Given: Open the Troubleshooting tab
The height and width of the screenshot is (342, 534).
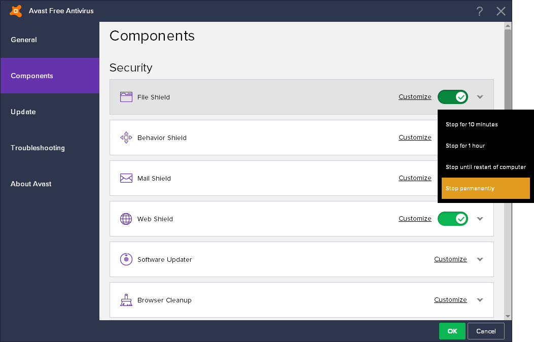Looking at the screenshot, I should (50, 148).
